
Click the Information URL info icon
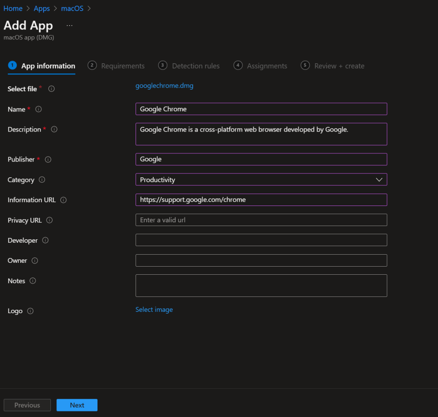(63, 200)
